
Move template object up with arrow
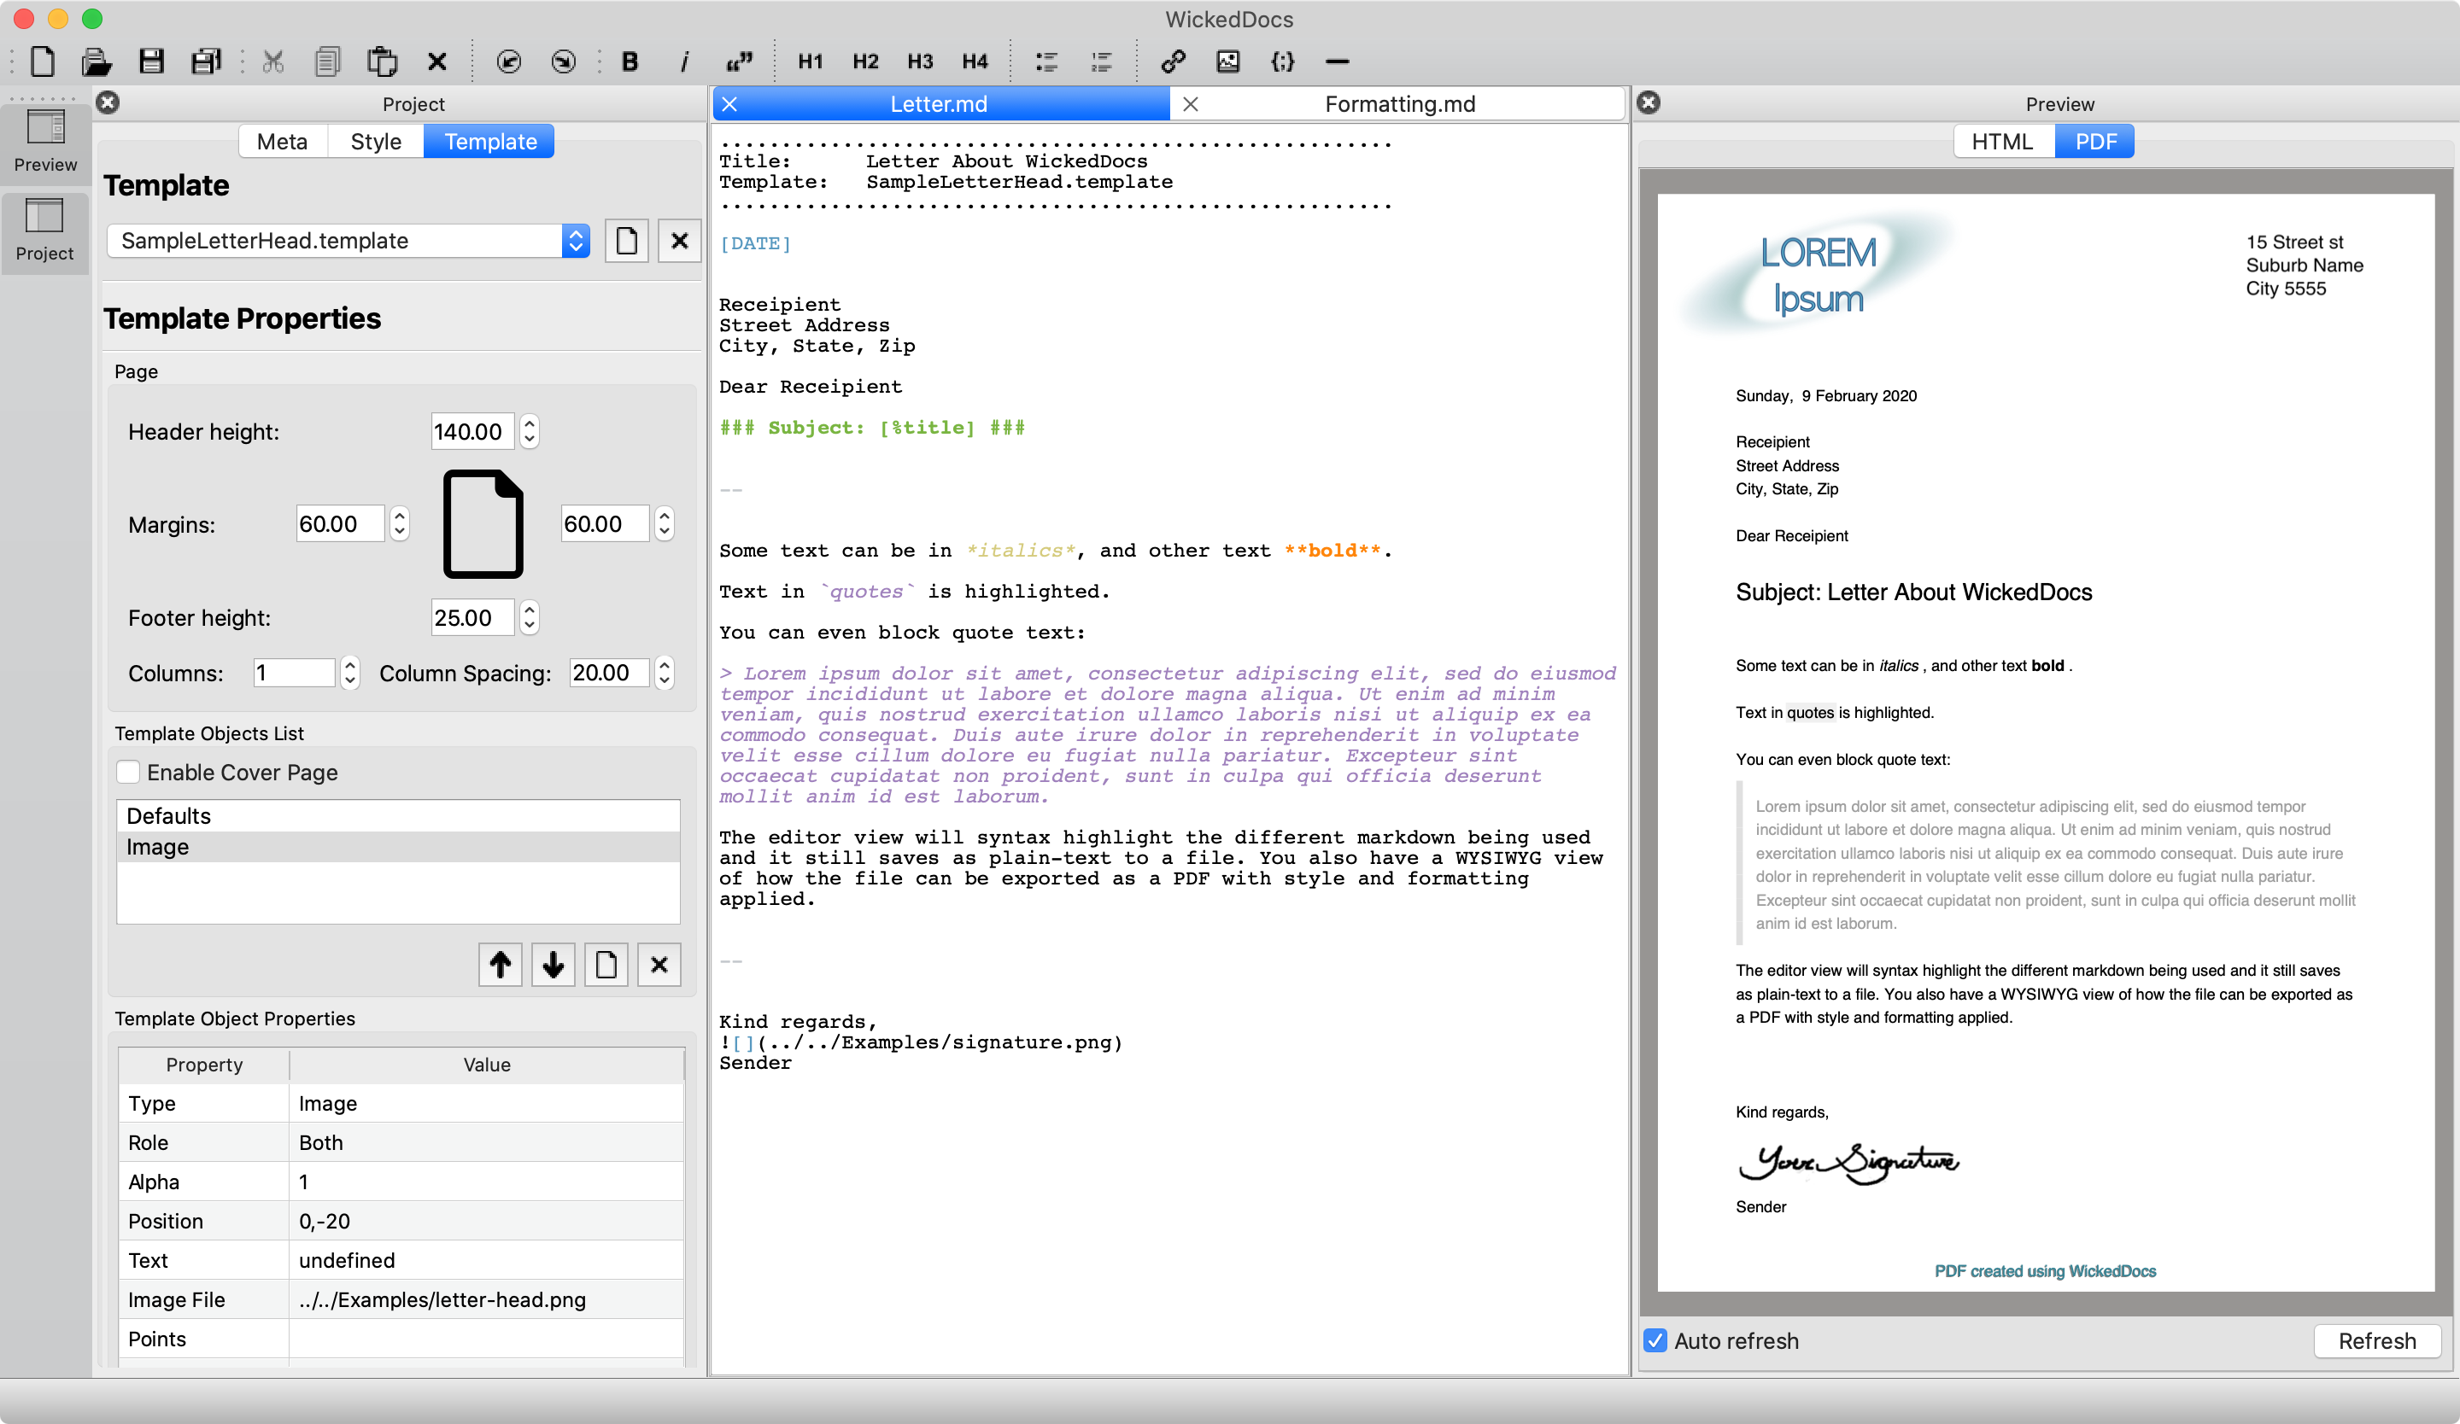[x=500, y=965]
